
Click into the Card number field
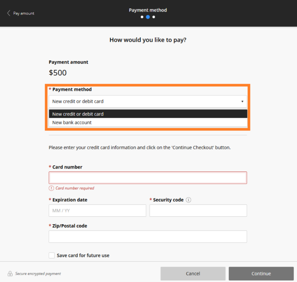click(x=147, y=178)
